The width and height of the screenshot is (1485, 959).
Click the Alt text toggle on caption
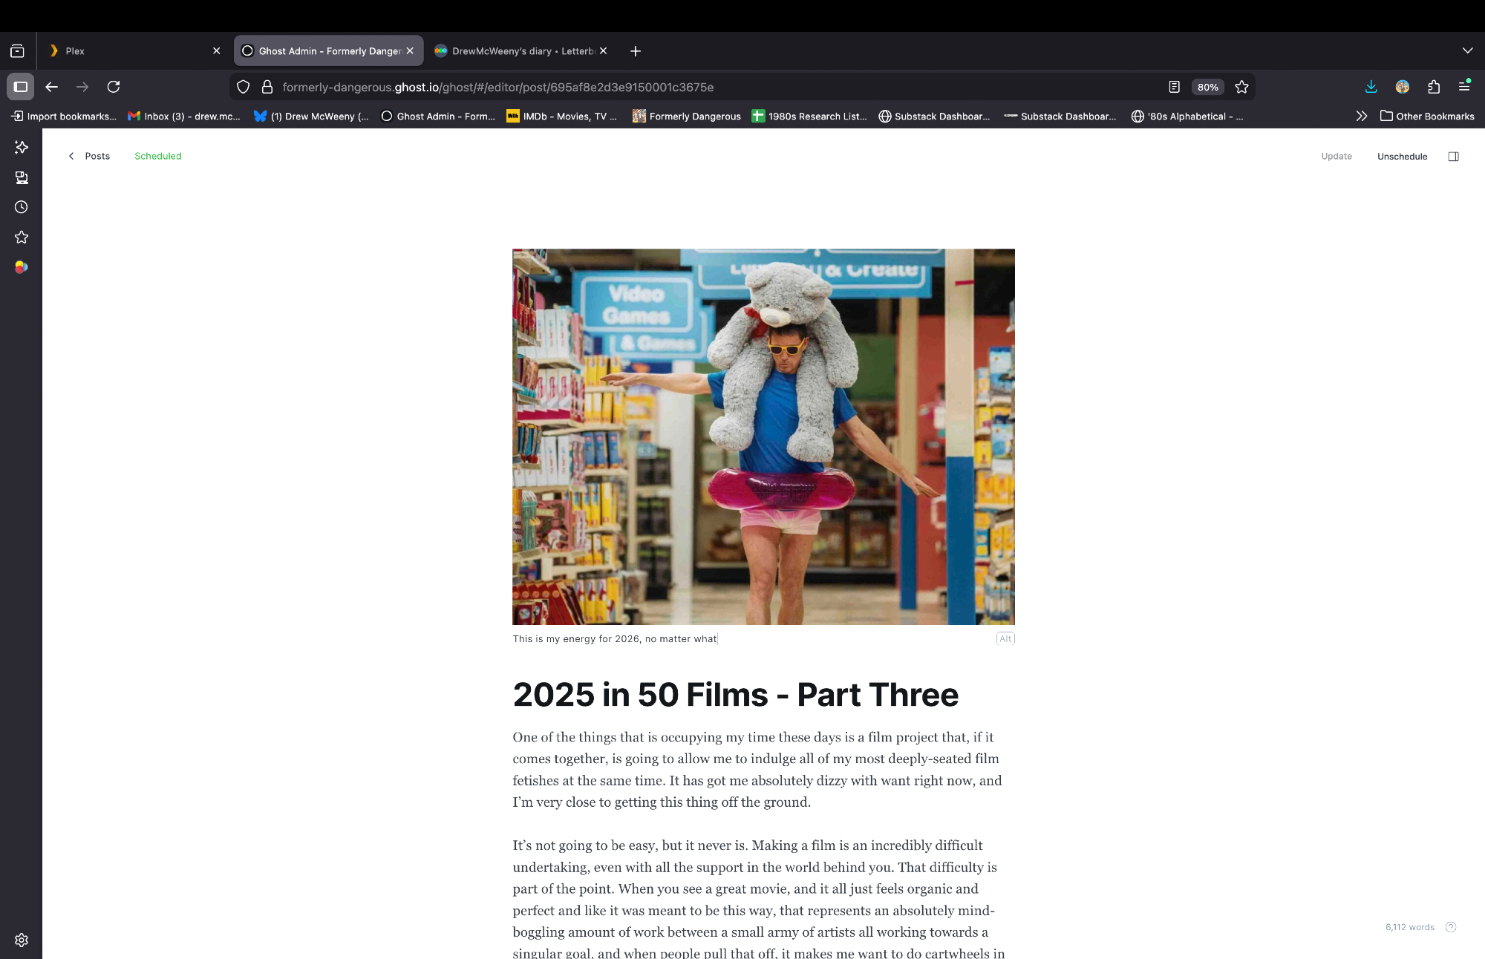[1005, 638]
